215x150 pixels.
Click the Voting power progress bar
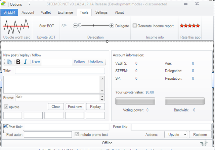tap(135, 101)
